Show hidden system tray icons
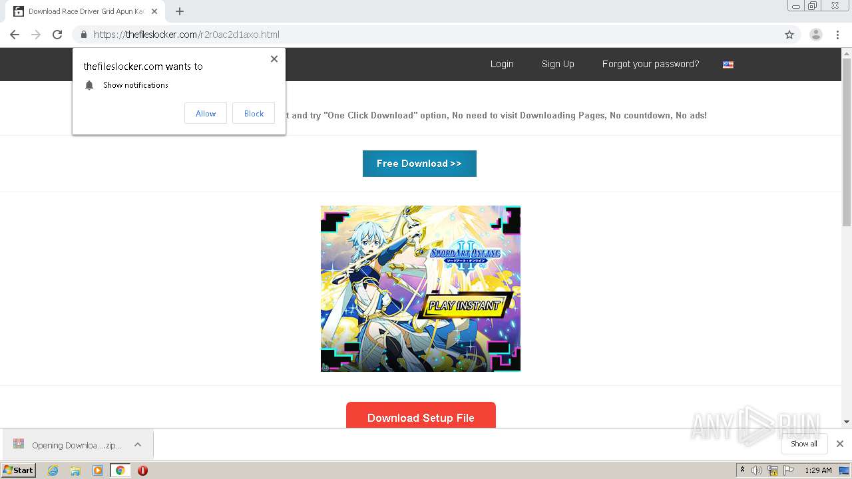This screenshot has height=479, width=852. [743, 470]
